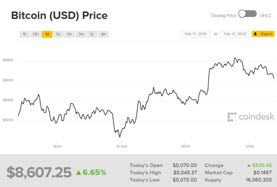Image resolution: width=277 pixels, height=187 pixels.
Task: Show the All-time chart
Action: click(103, 34)
